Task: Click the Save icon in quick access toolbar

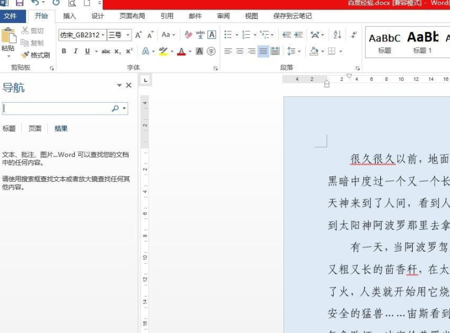Action: point(19,3)
